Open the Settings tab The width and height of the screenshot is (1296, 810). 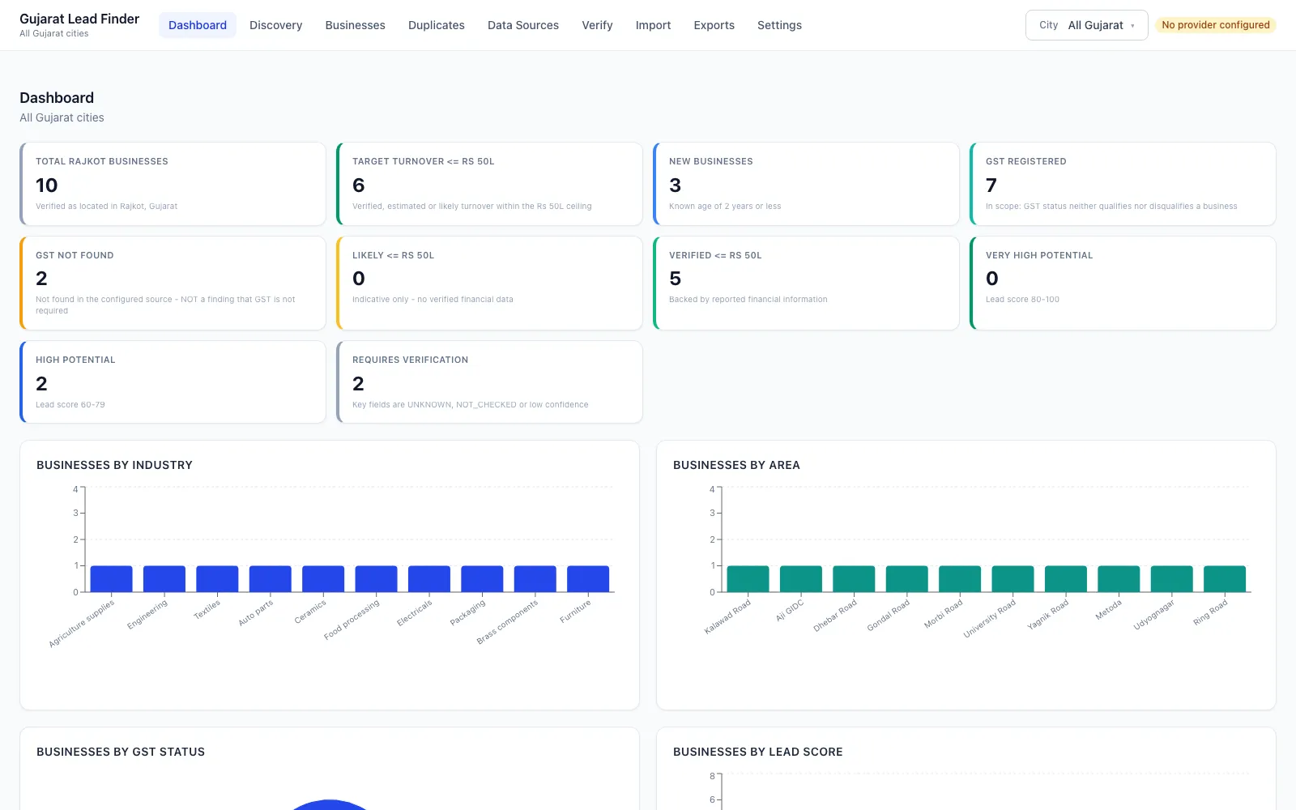[779, 25]
